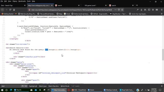Open Web Security Blog bookmark
This screenshot has width=164, height=92.
27,14
